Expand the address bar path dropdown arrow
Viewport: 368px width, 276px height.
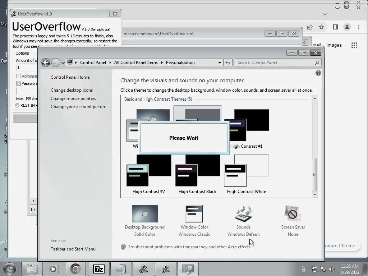point(220,63)
